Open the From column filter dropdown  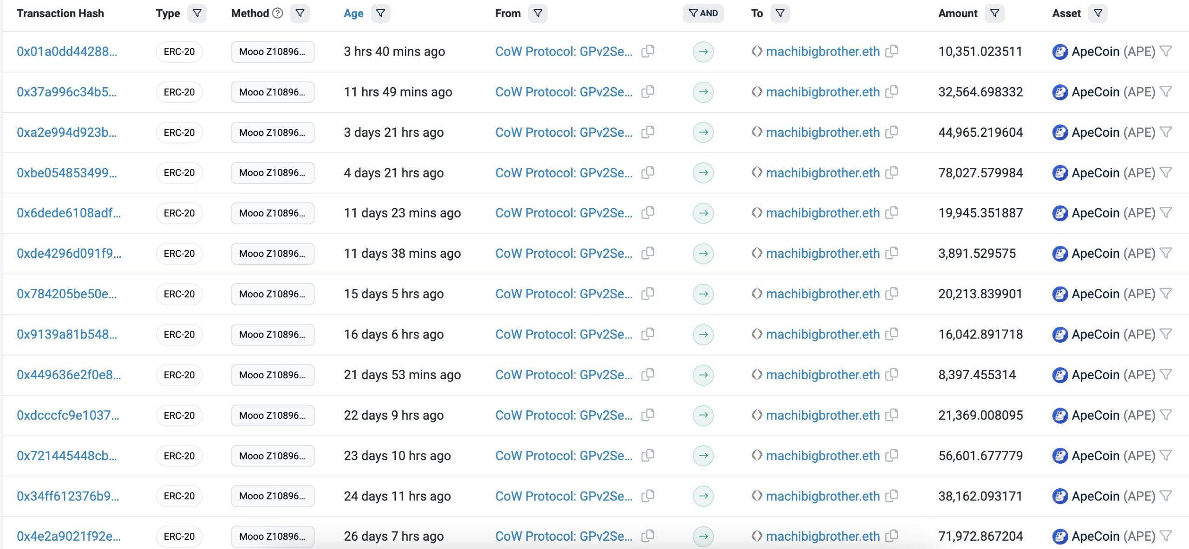coord(537,13)
